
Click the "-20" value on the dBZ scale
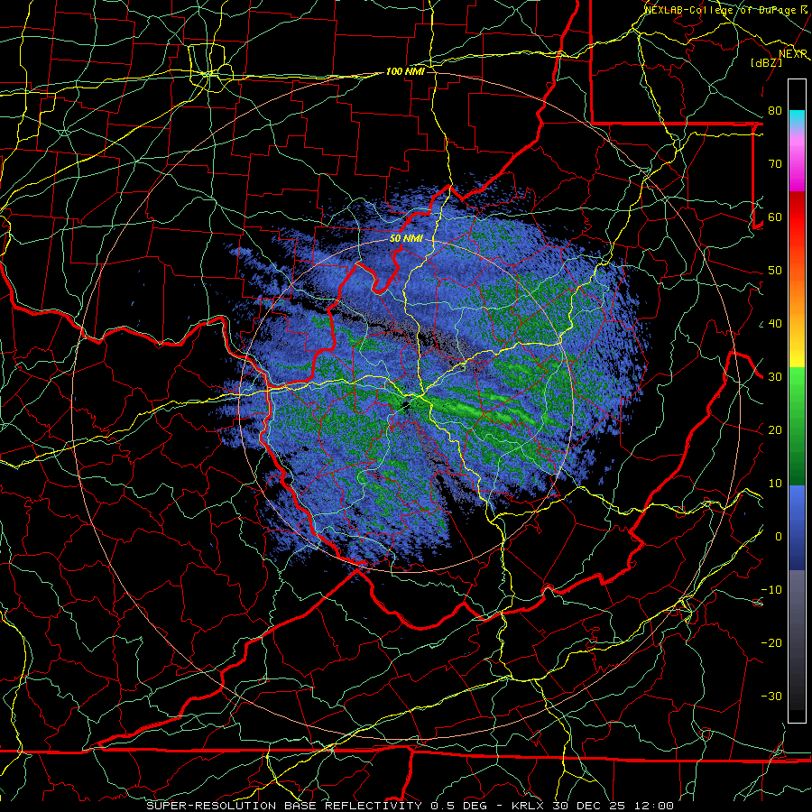[771, 643]
